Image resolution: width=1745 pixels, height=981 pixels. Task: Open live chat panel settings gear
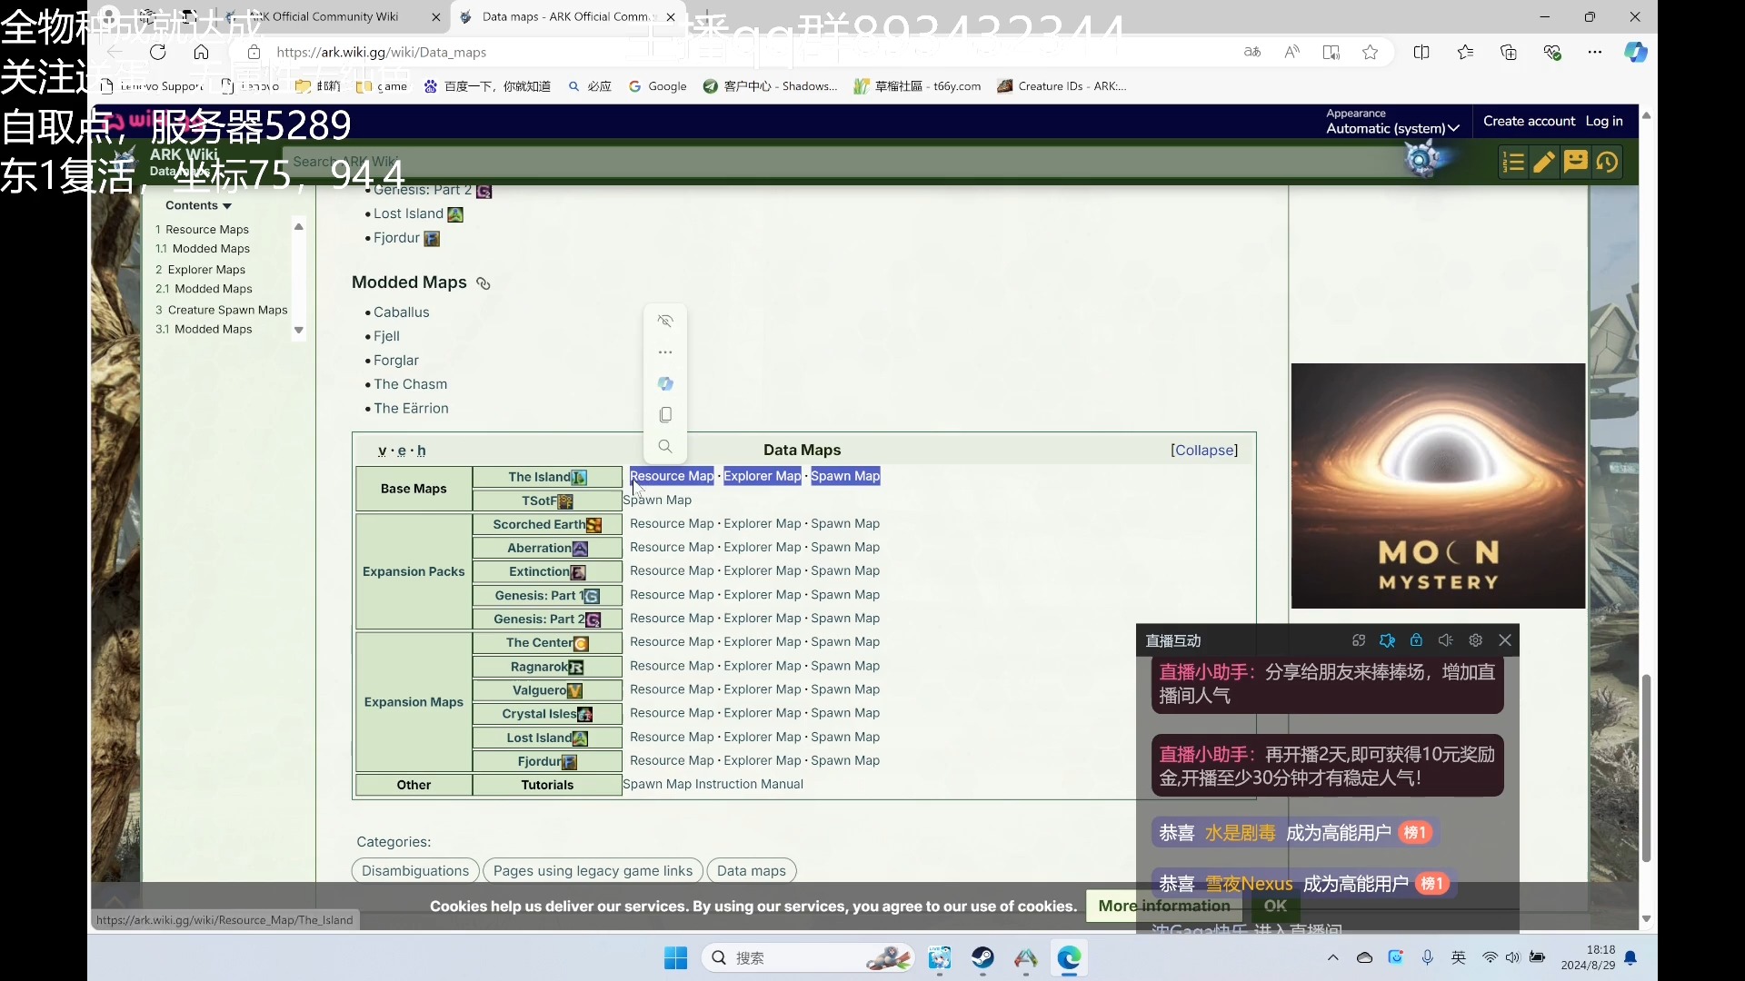[1475, 640]
